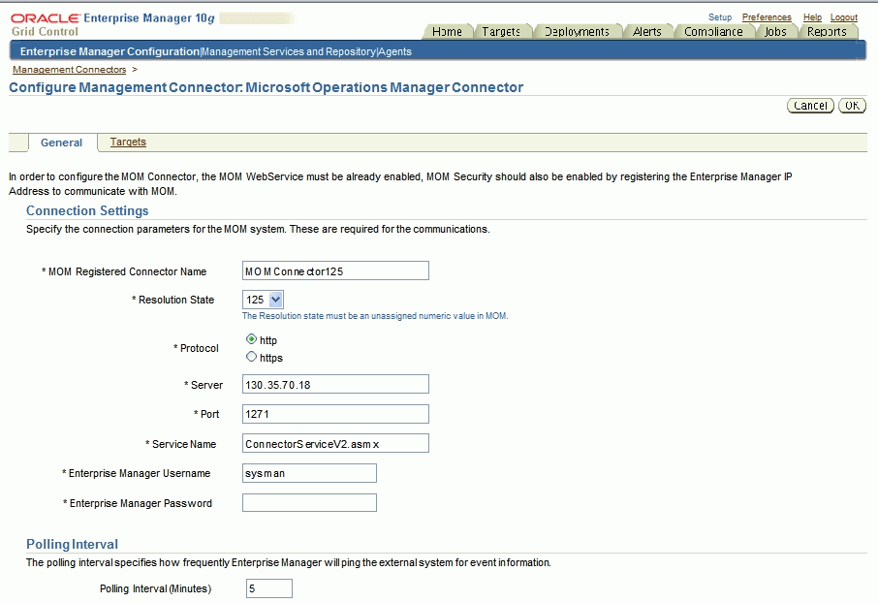Open Enterprise Manager Configuration subtab
This screenshot has height=603, width=878.
point(110,51)
